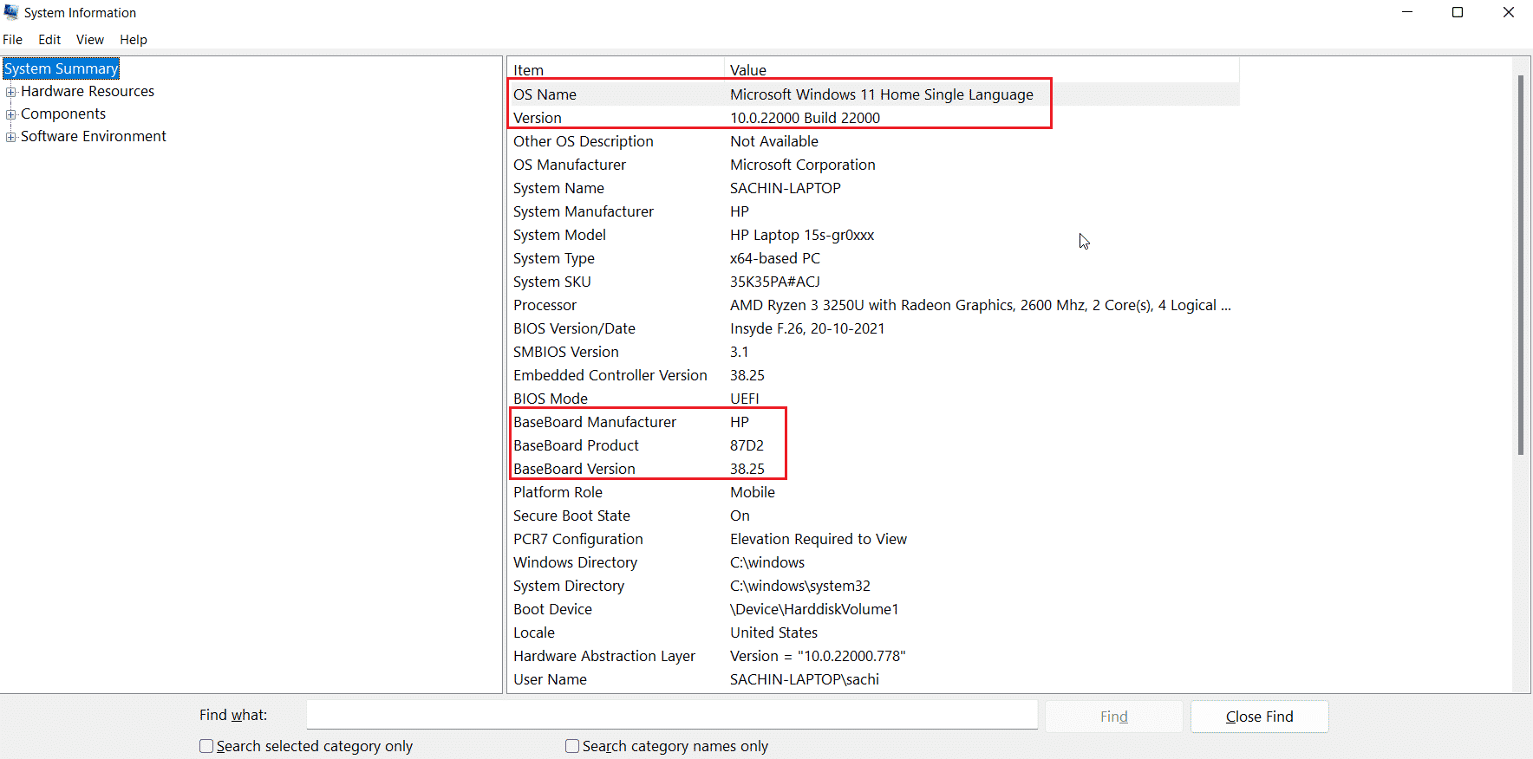Screen dimensions: 1533x759
Task: Select the User Name row
Action: (x=873, y=679)
